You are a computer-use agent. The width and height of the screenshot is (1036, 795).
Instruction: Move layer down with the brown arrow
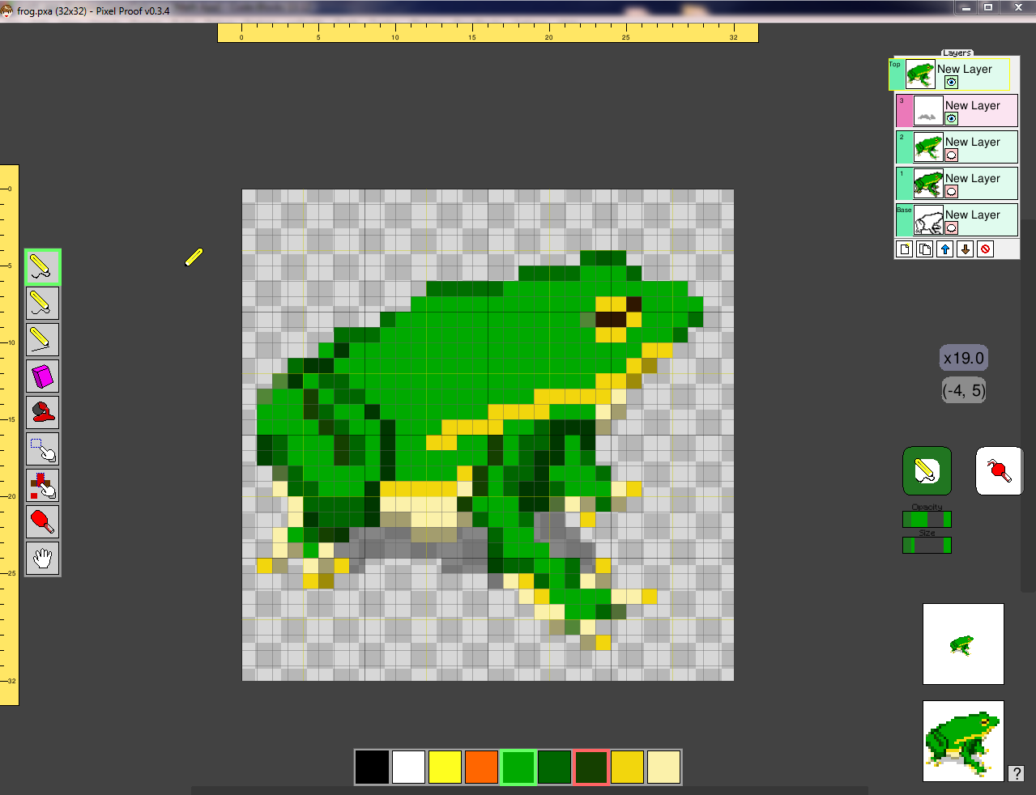coord(965,249)
